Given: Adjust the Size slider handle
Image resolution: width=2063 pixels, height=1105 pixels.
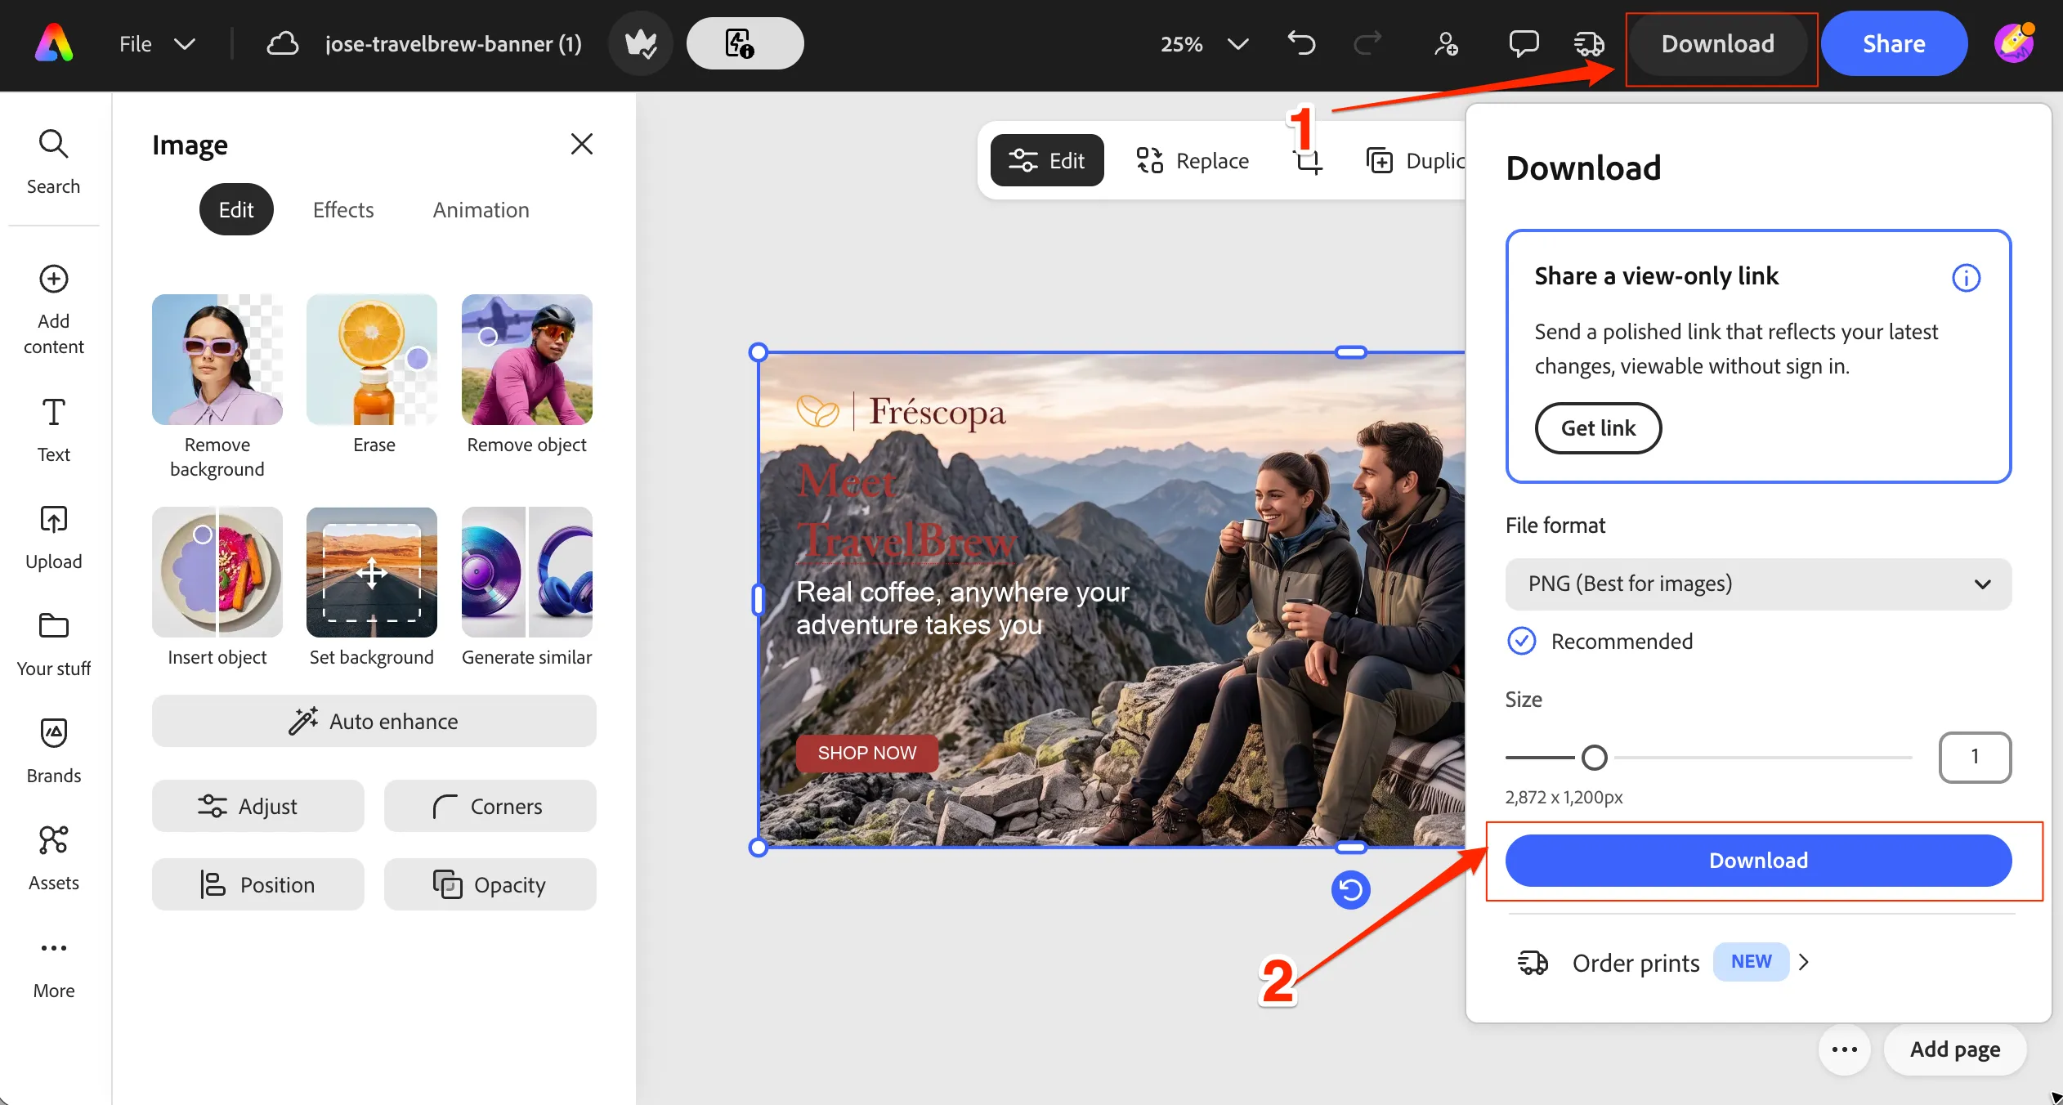Looking at the screenshot, I should tap(1594, 758).
